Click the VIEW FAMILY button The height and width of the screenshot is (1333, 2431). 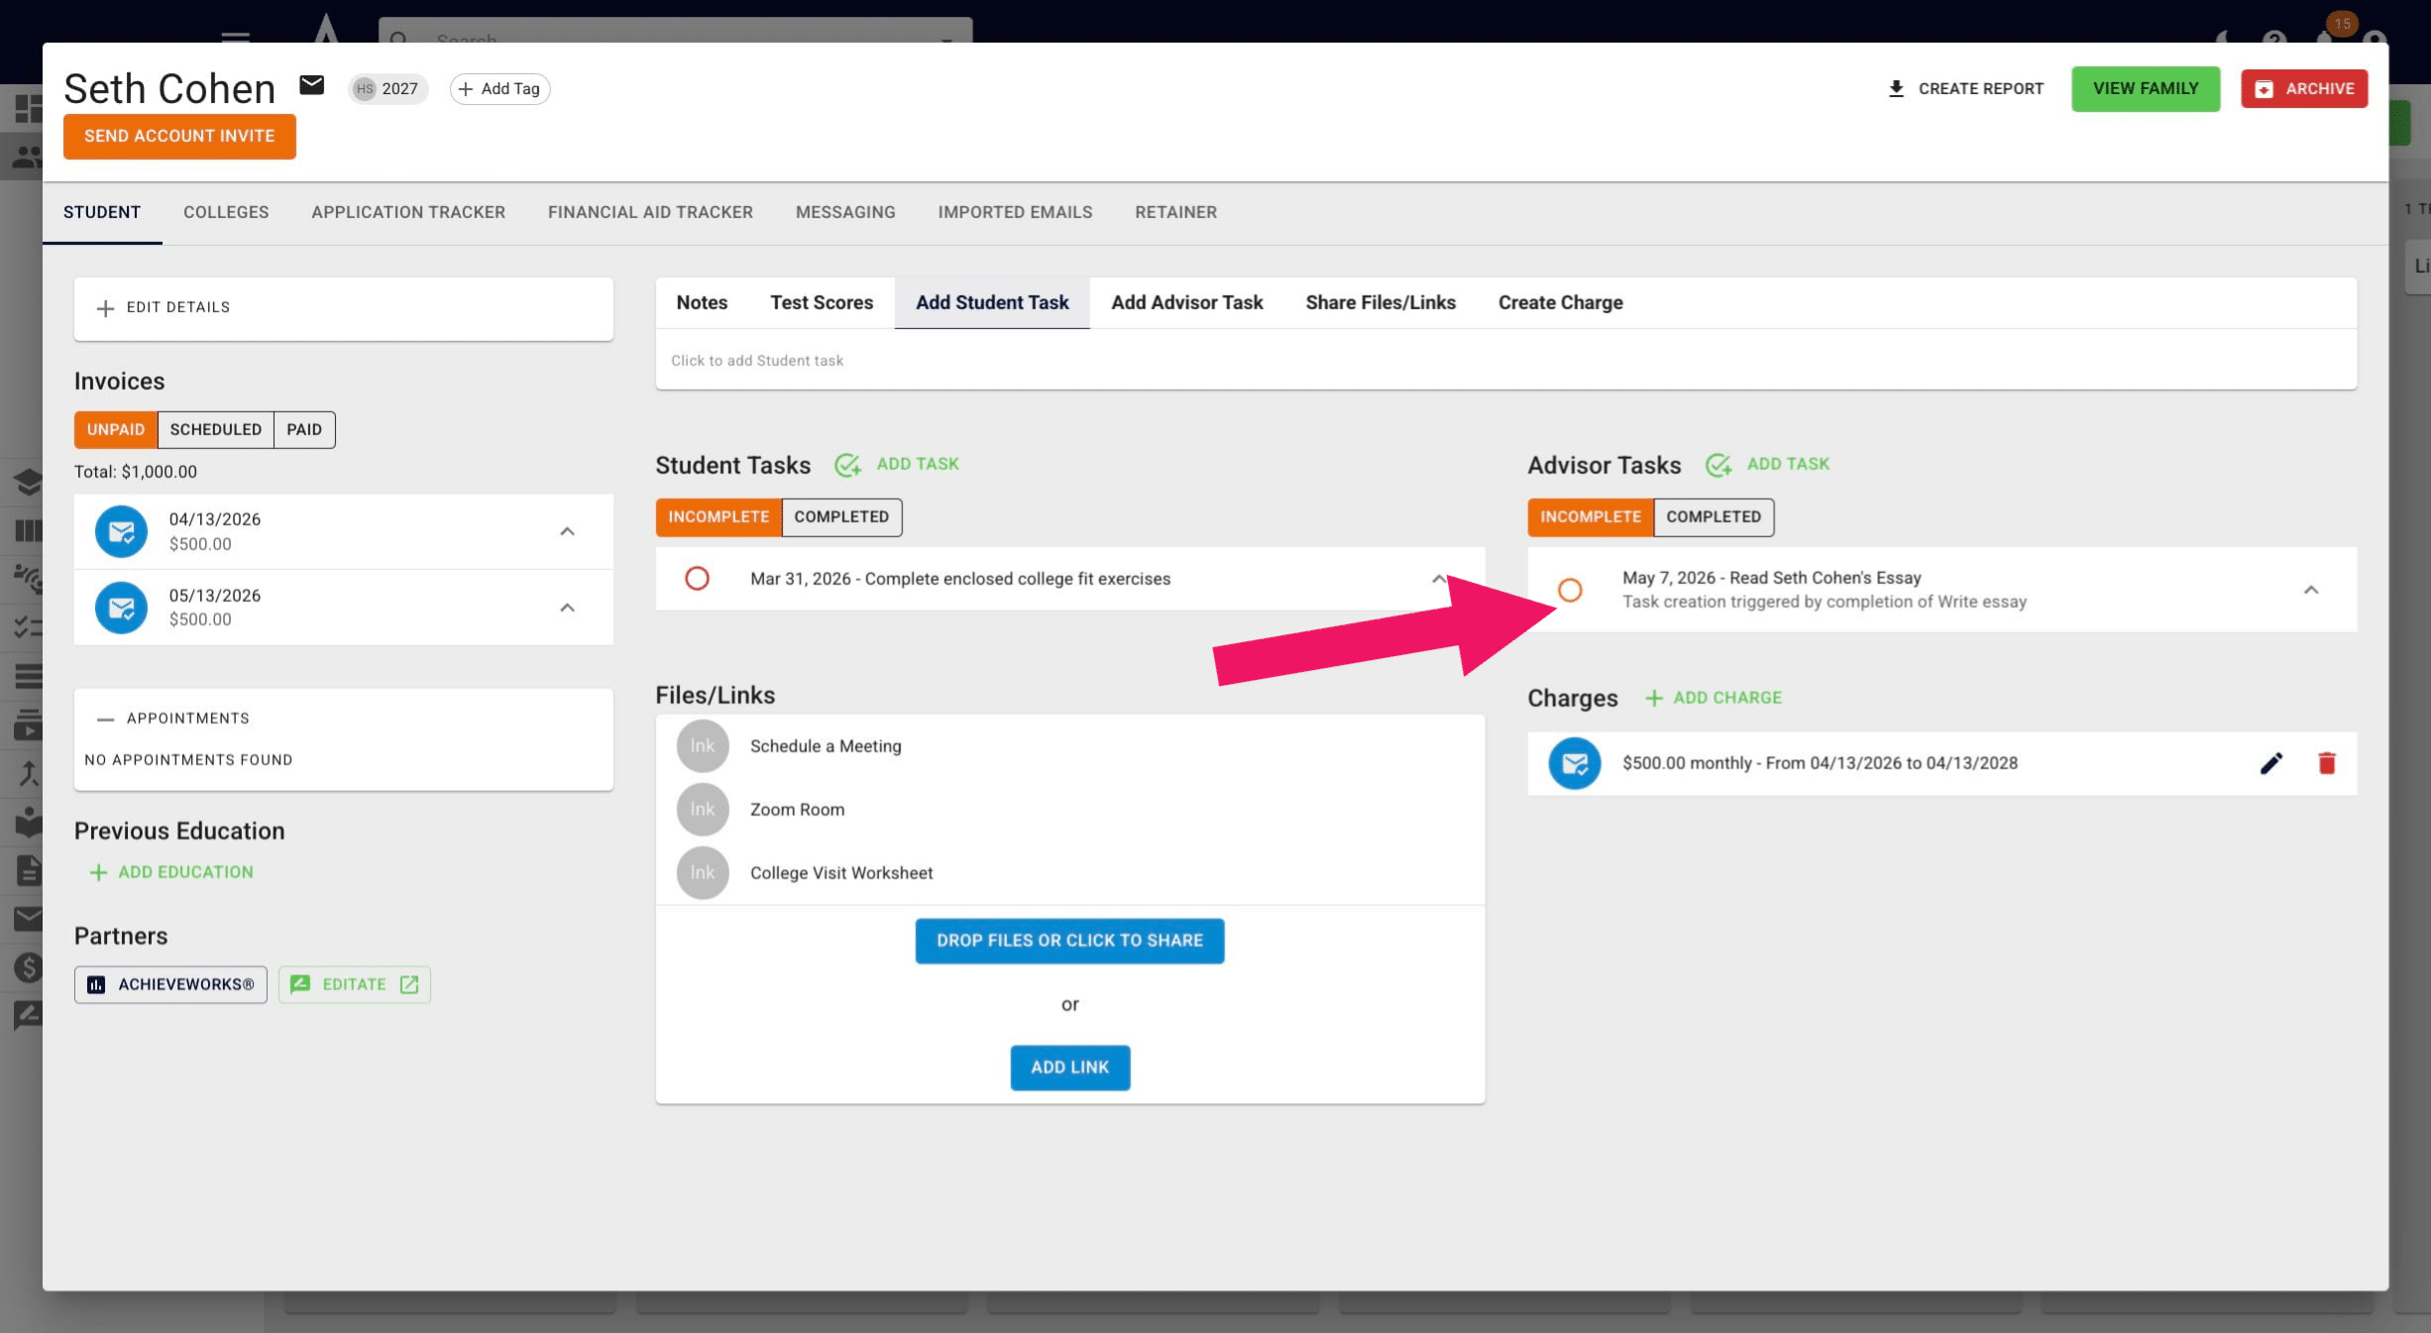(x=2146, y=89)
